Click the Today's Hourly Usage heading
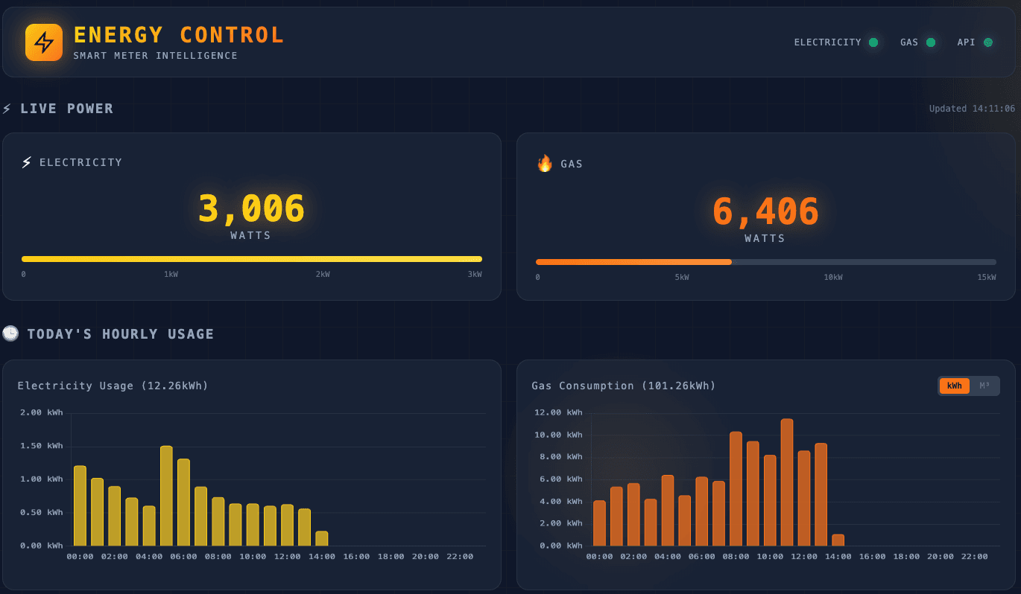The image size is (1021, 594). (x=121, y=334)
